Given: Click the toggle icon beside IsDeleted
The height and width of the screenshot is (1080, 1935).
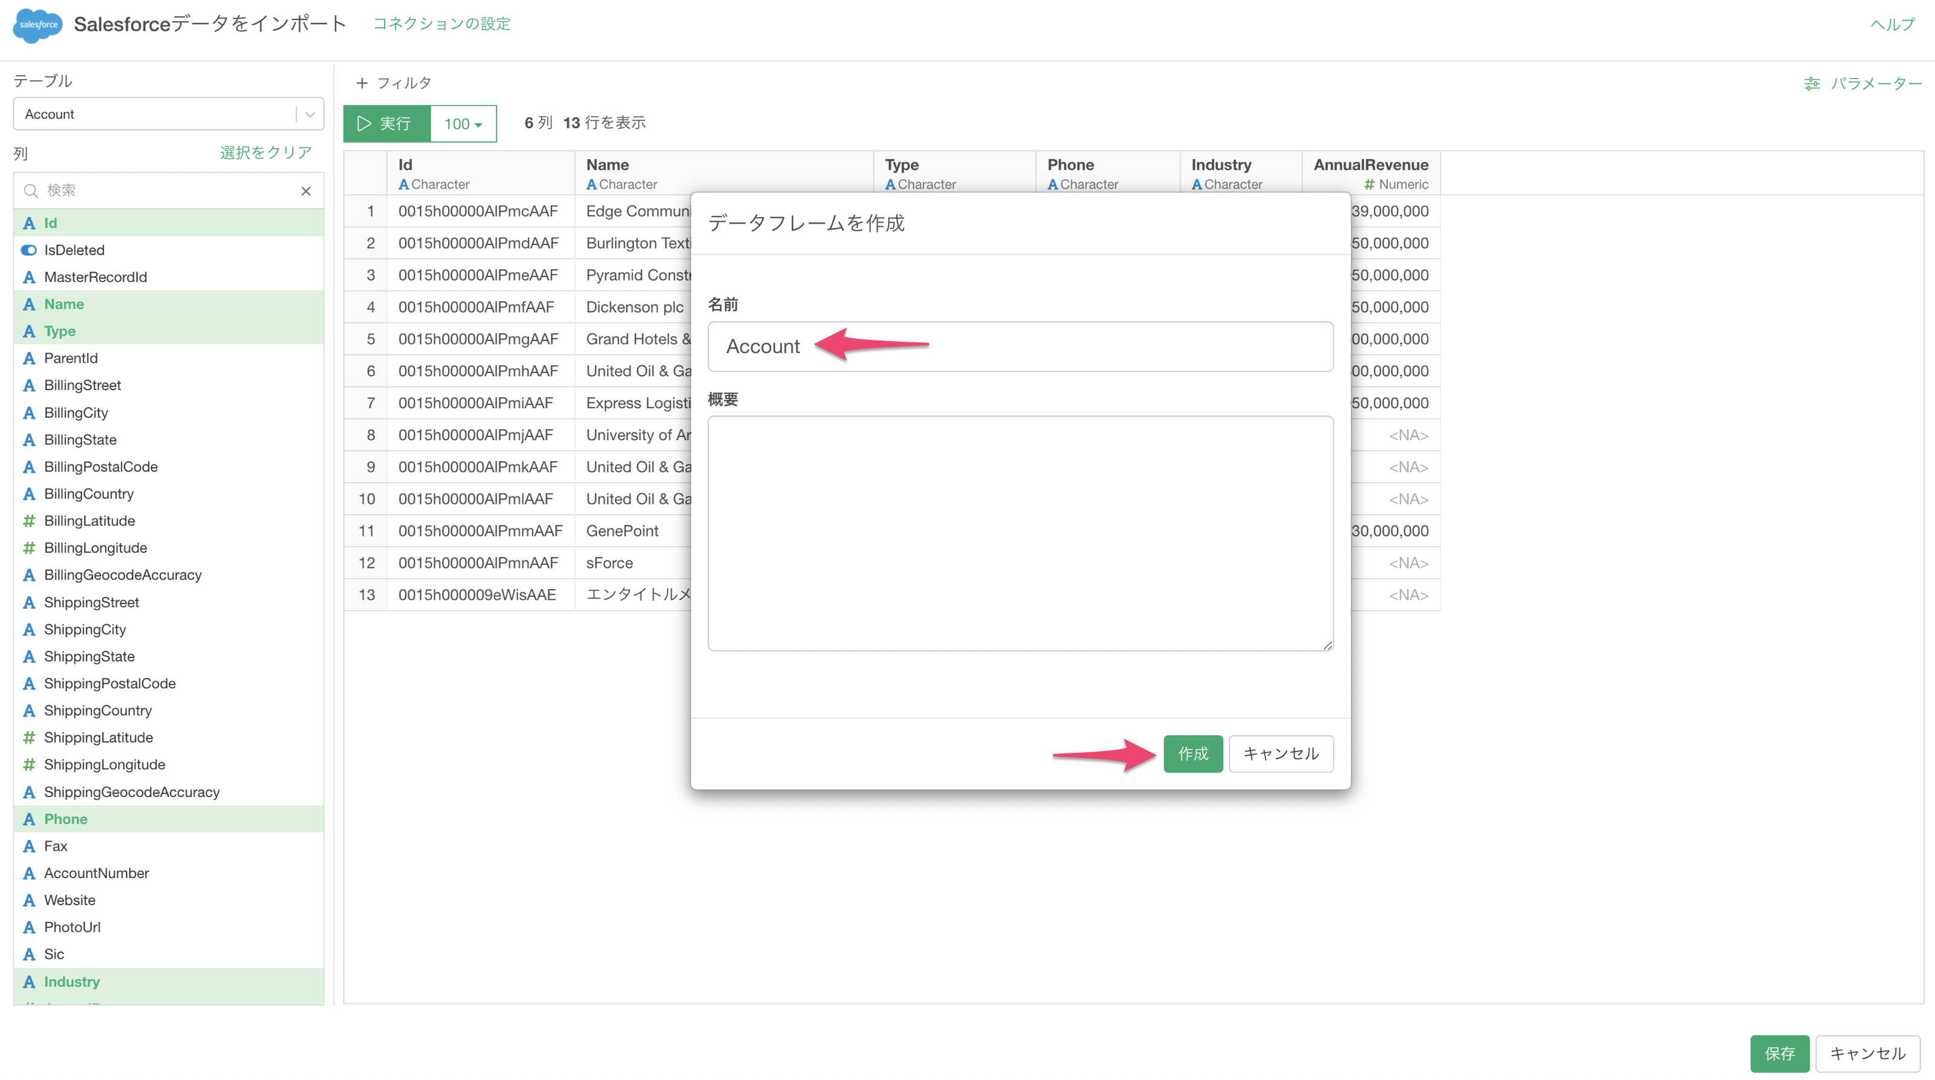Looking at the screenshot, I should [x=29, y=250].
